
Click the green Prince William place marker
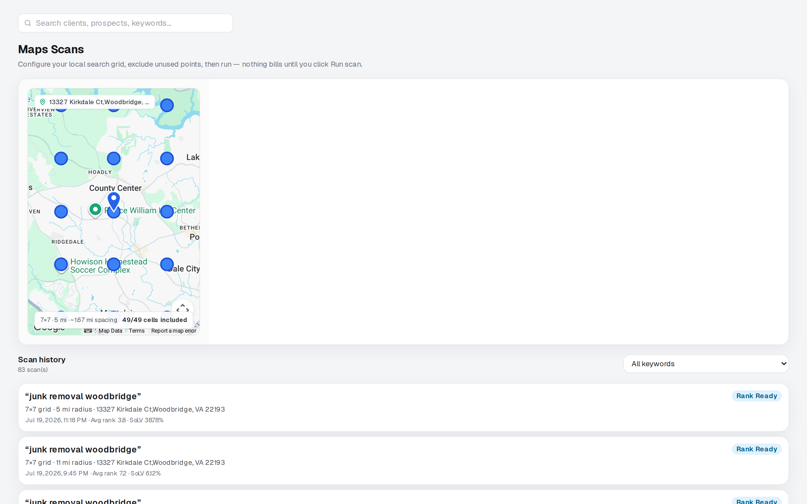click(x=95, y=210)
